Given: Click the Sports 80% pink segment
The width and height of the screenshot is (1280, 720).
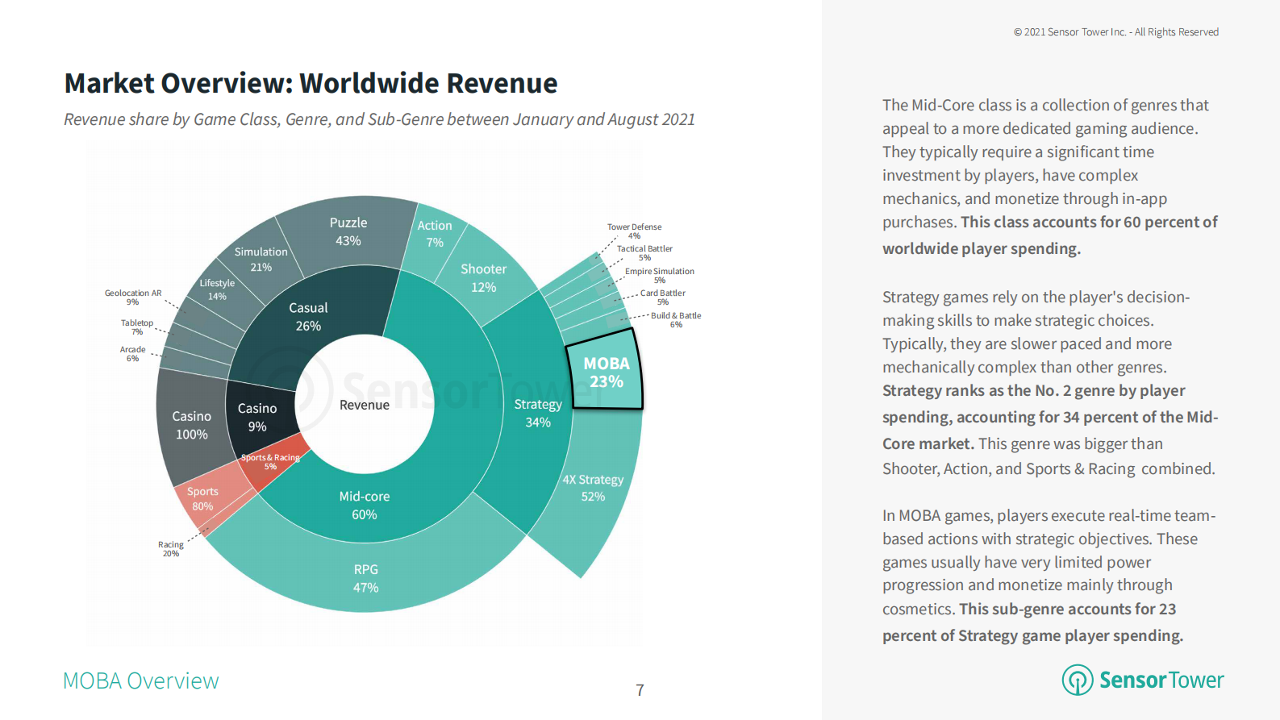Looking at the screenshot, I should click(202, 498).
